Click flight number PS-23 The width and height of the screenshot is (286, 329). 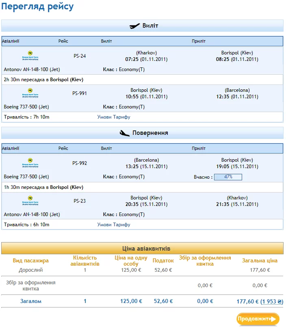click(80, 201)
